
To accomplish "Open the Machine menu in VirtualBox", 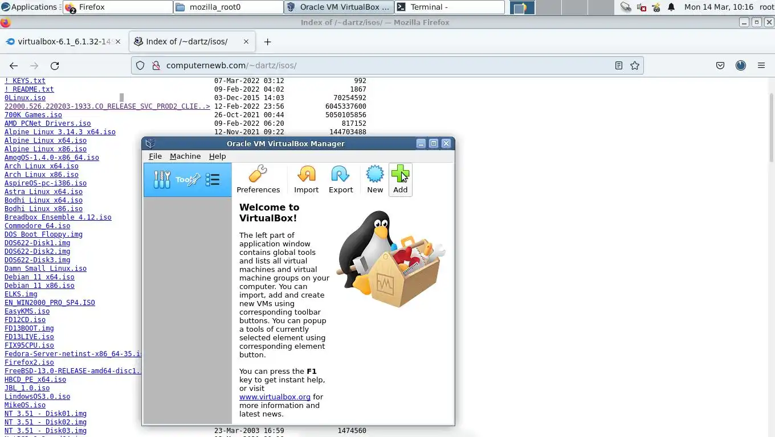I will tap(185, 156).
